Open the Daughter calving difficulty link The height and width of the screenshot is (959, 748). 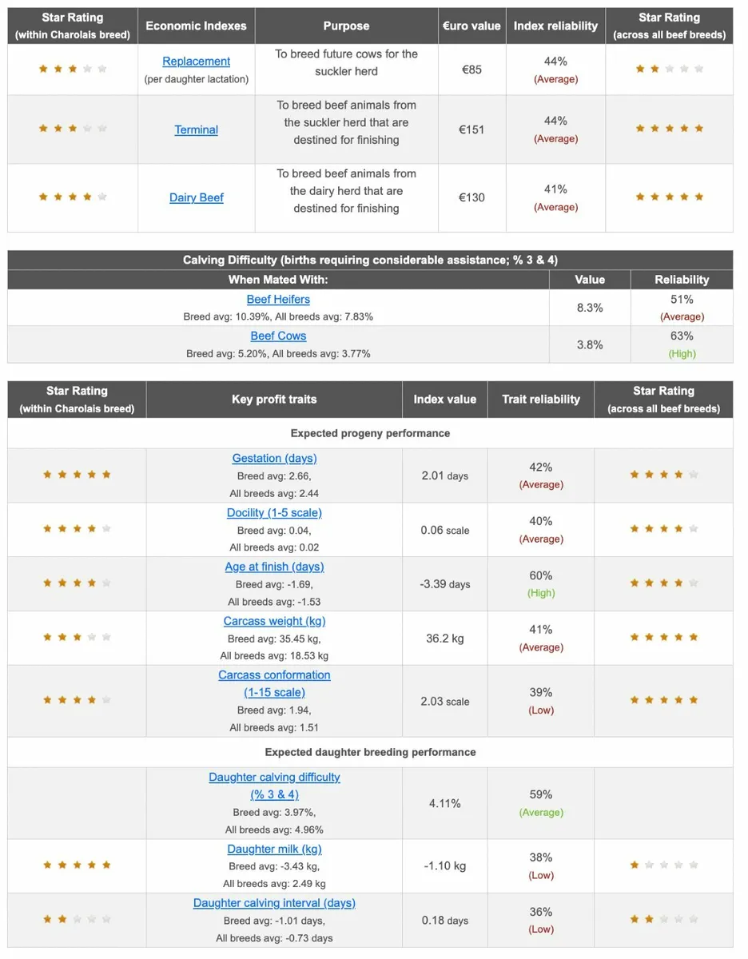pos(274,786)
